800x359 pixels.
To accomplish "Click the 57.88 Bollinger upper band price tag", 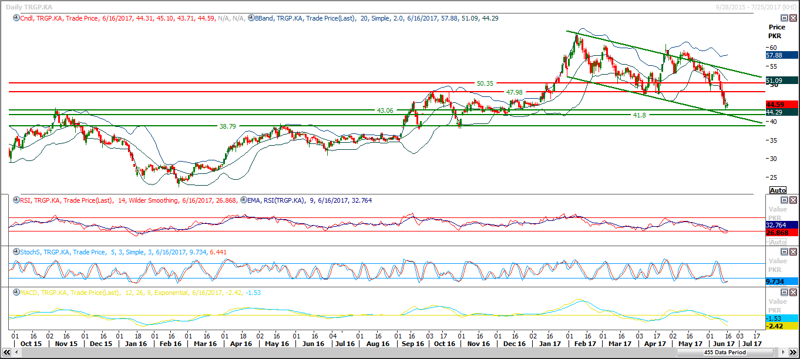I will [x=774, y=55].
